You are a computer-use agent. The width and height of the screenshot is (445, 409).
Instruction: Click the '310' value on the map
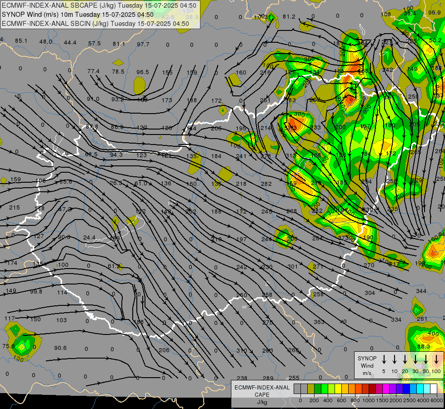click(242, 350)
